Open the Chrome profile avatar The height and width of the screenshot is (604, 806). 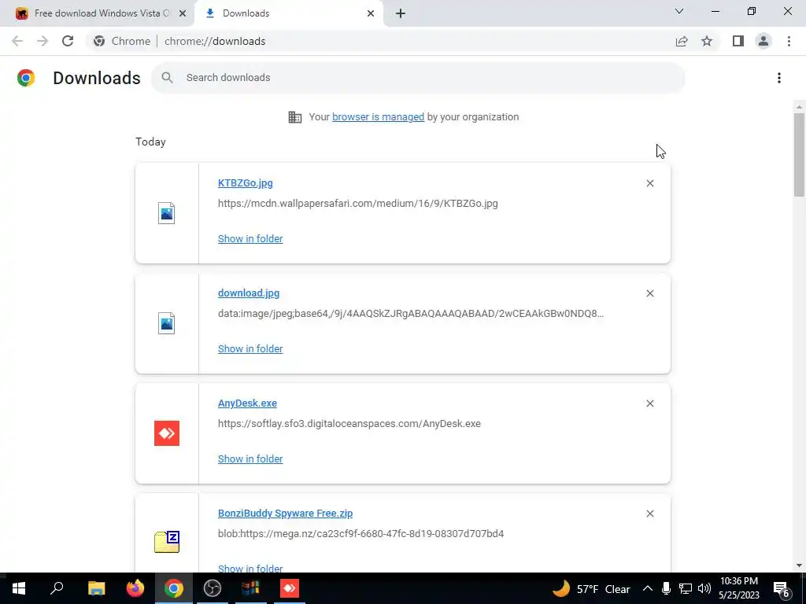(x=763, y=41)
